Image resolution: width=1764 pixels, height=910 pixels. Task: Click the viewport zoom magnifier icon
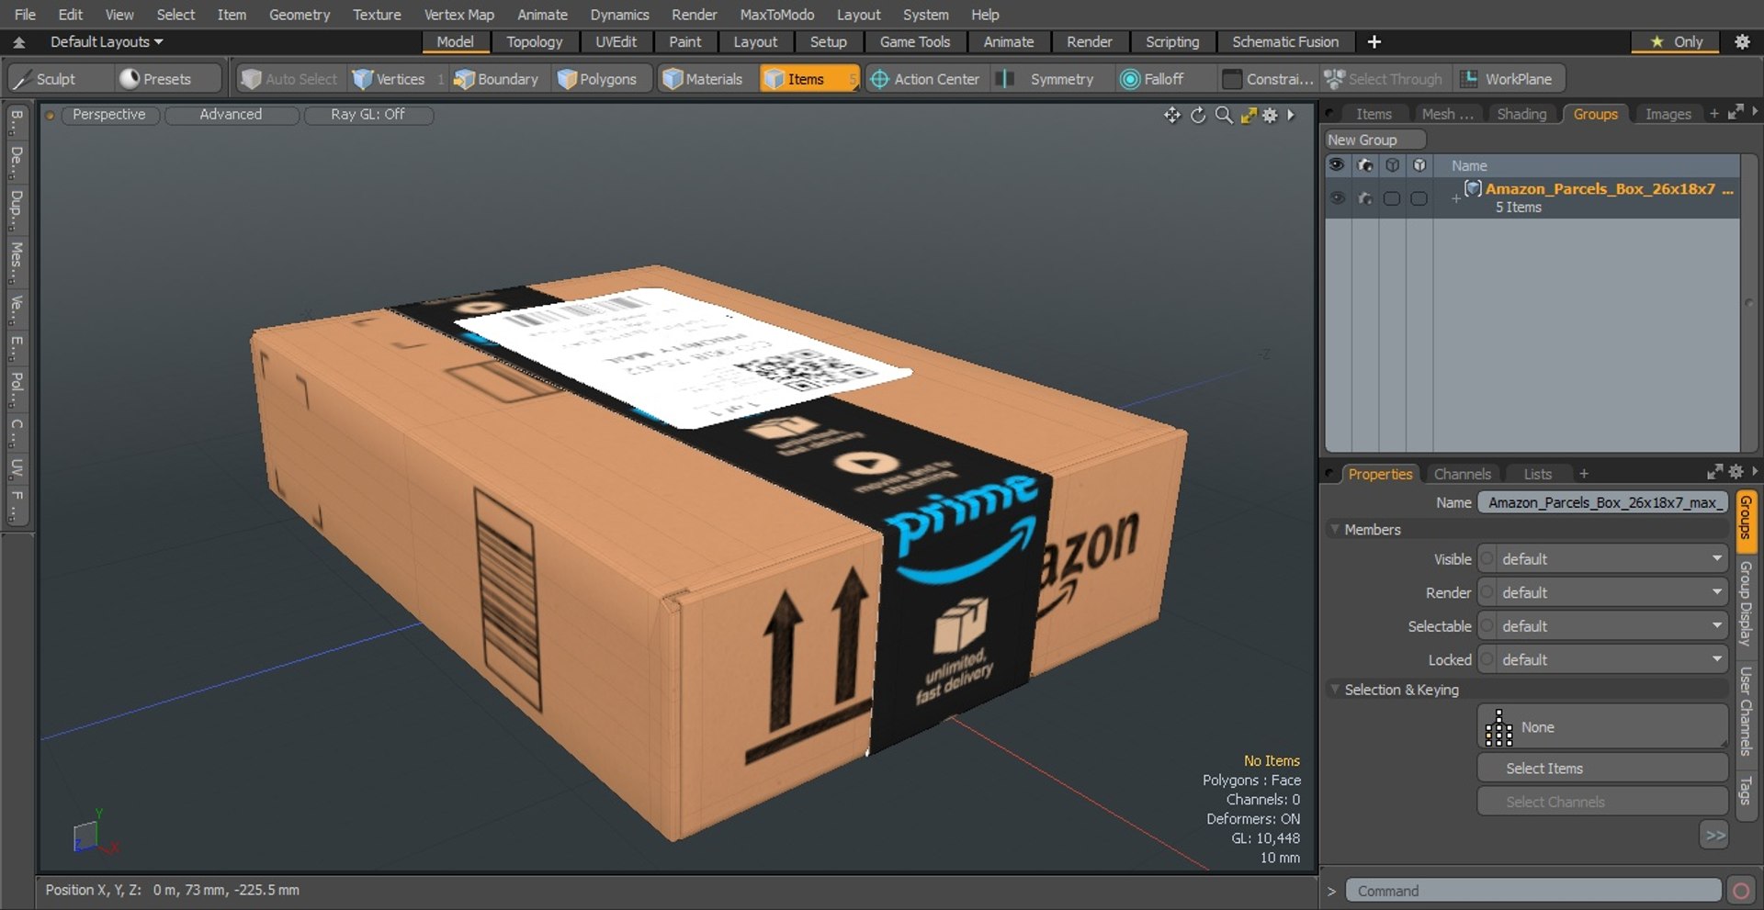tap(1224, 115)
